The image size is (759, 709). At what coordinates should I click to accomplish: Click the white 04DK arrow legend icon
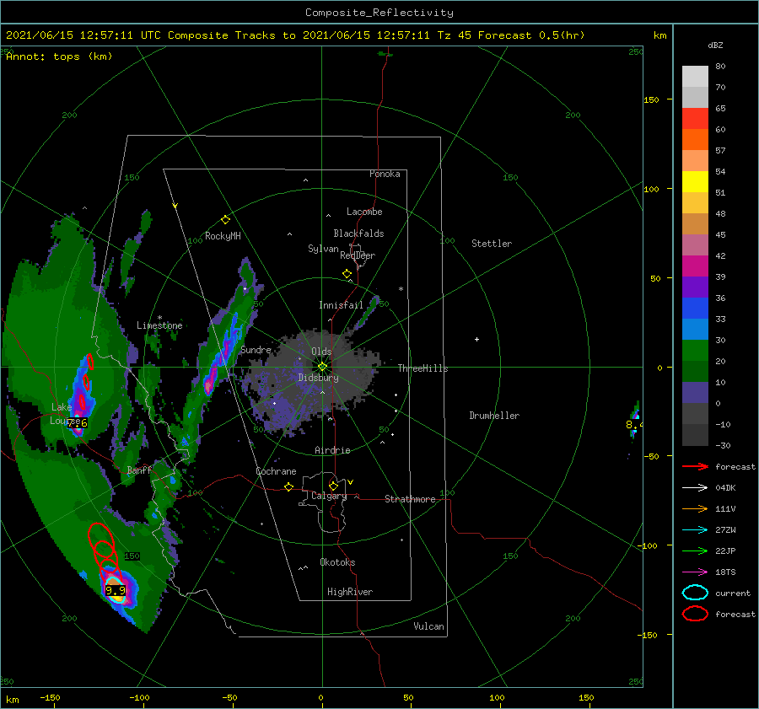click(695, 487)
